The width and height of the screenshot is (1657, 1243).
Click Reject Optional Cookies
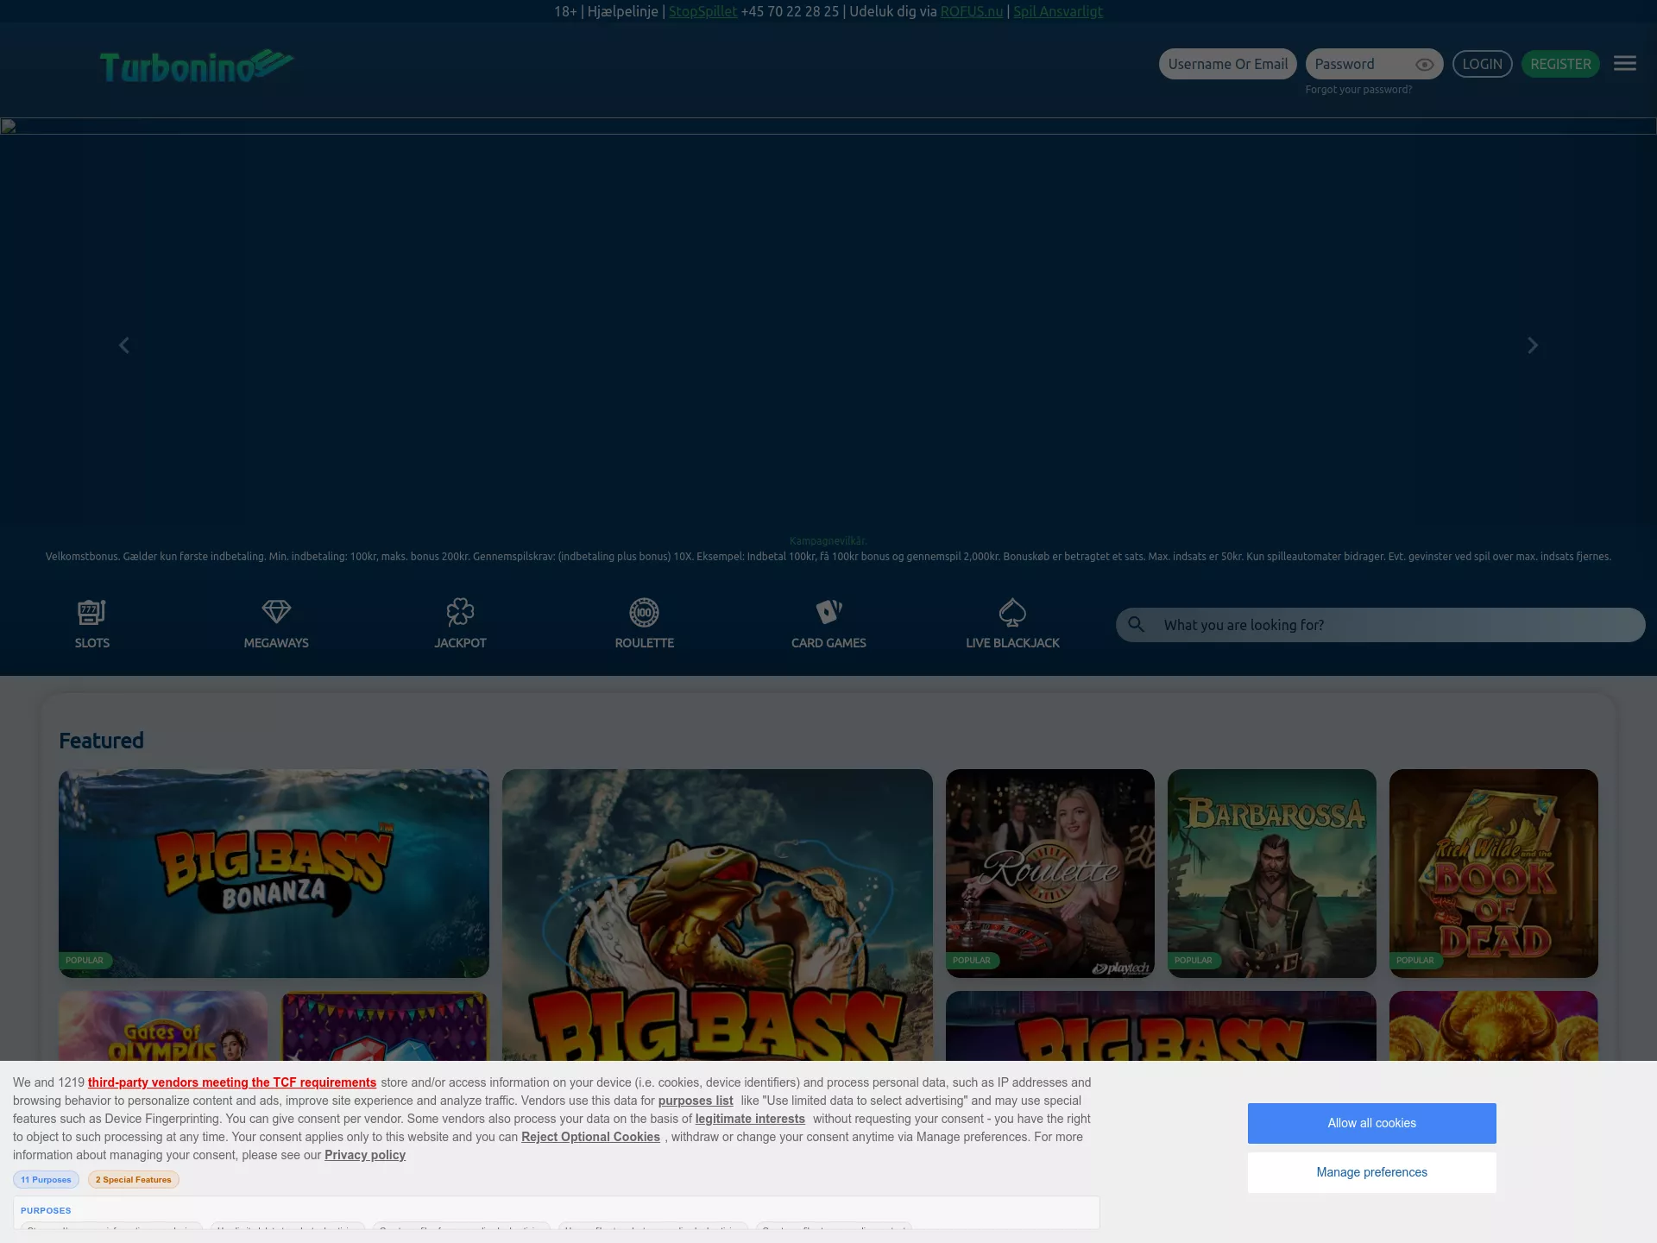(590, 1137)
